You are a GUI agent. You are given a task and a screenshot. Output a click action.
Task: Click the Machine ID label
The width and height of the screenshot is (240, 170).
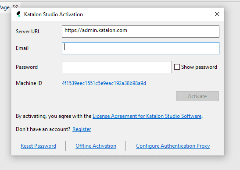[29, 83]
